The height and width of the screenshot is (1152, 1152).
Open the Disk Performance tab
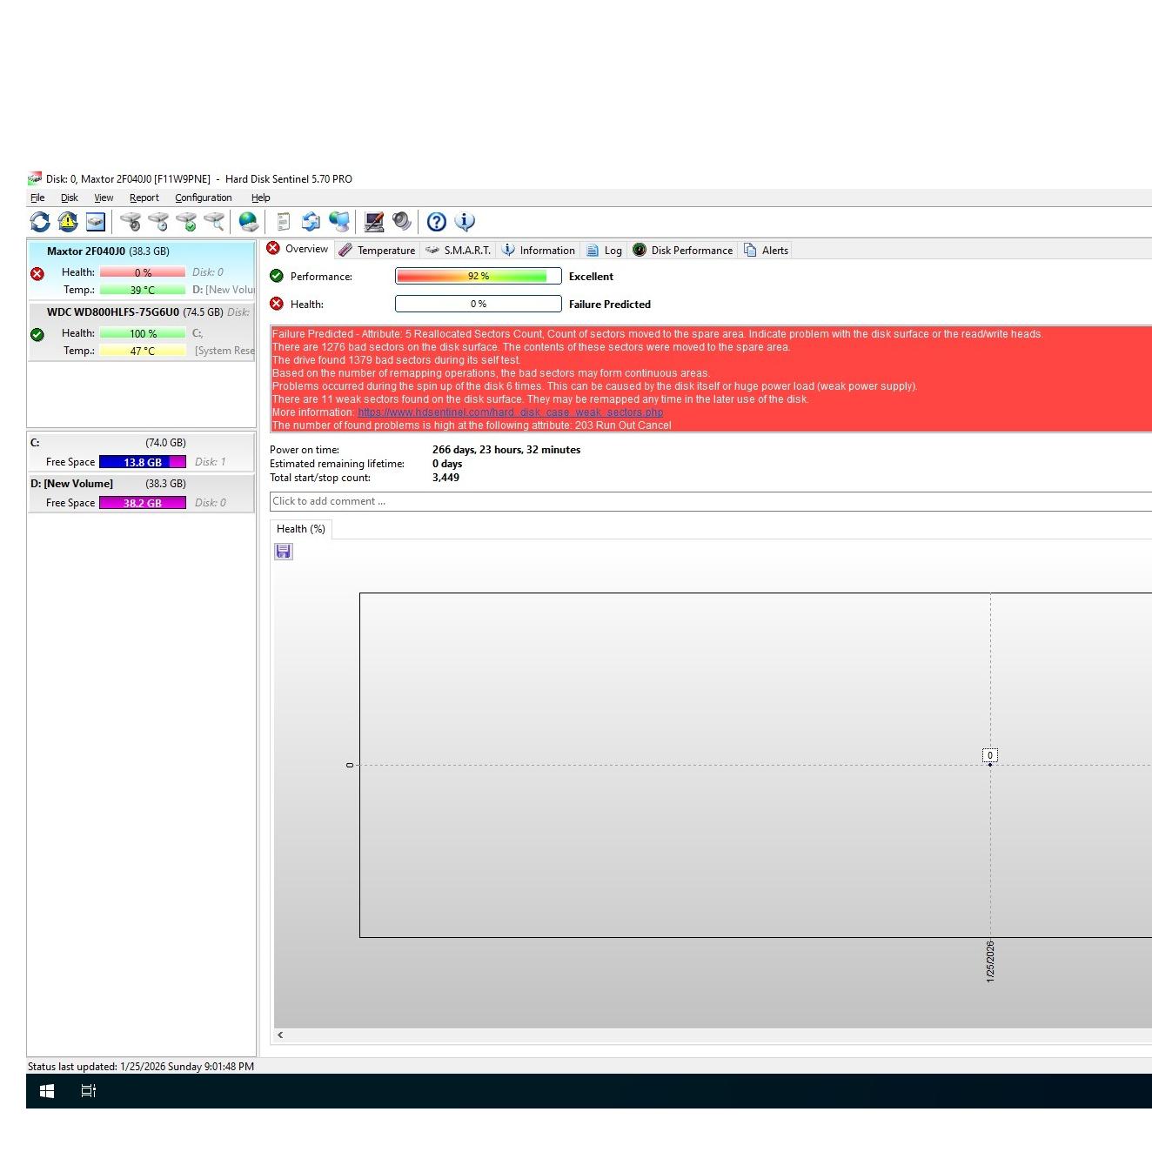(683, 251)
